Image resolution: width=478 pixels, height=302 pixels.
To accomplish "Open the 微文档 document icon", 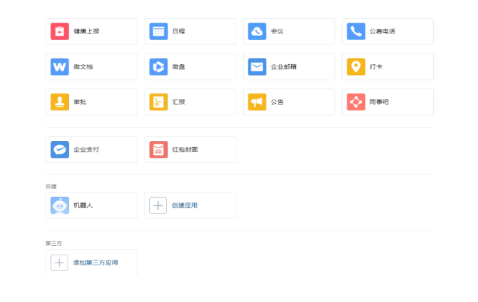I will 60,67.
